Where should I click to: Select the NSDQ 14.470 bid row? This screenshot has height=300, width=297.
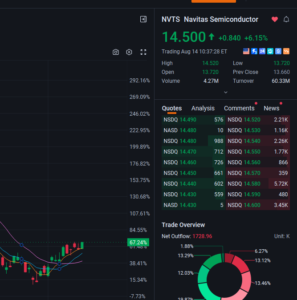point(193,152)
